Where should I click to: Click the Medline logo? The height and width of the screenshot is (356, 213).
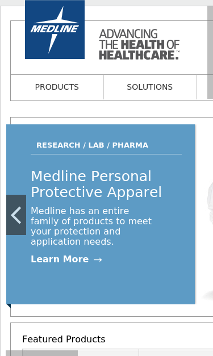[x=55, y=30]
